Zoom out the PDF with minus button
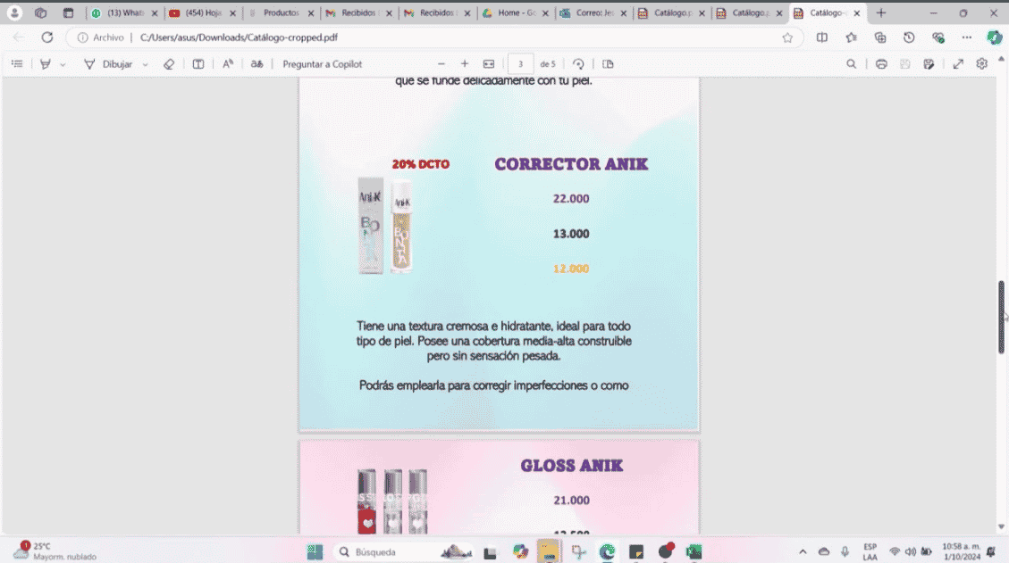 [x=441, y=64]
